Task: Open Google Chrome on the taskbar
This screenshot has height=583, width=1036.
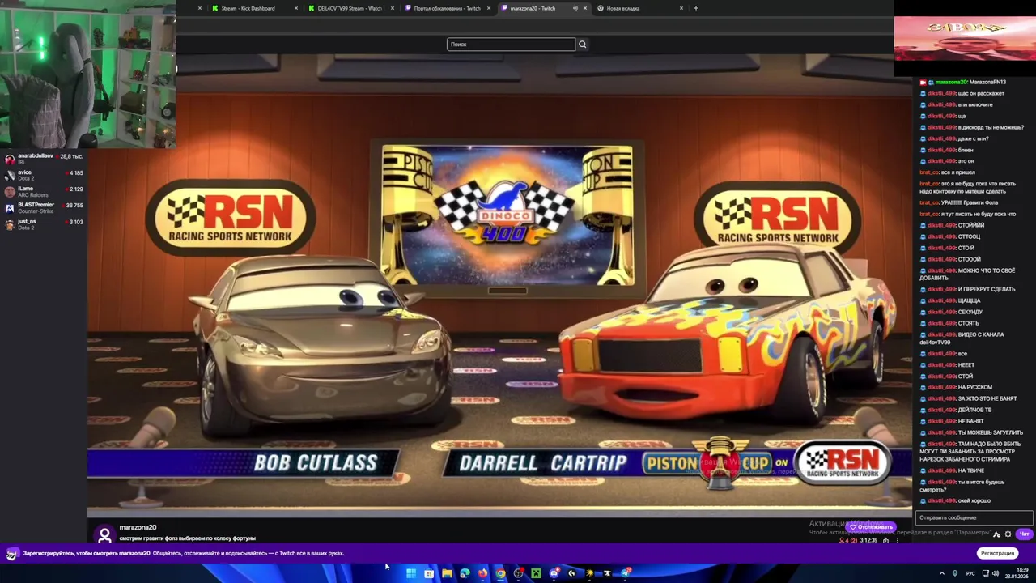Action: tap(500, 573)
